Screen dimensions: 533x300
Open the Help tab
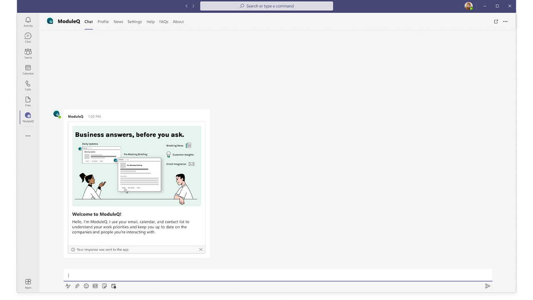point(150,22)
